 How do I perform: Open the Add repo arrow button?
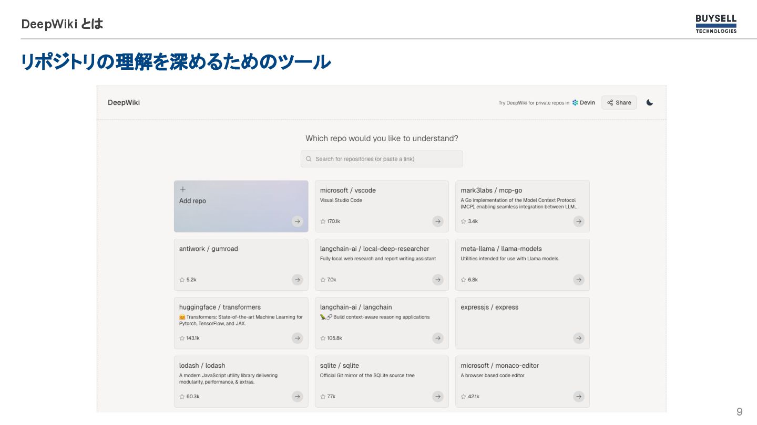[x=298, y=221]
